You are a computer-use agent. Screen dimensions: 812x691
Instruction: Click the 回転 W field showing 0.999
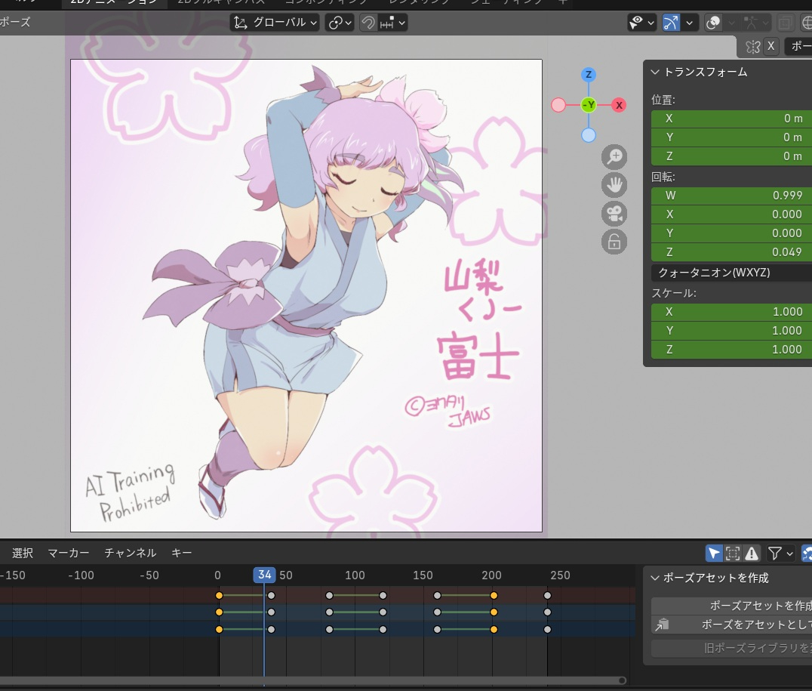pyautogui.click(x=731, y=196)
